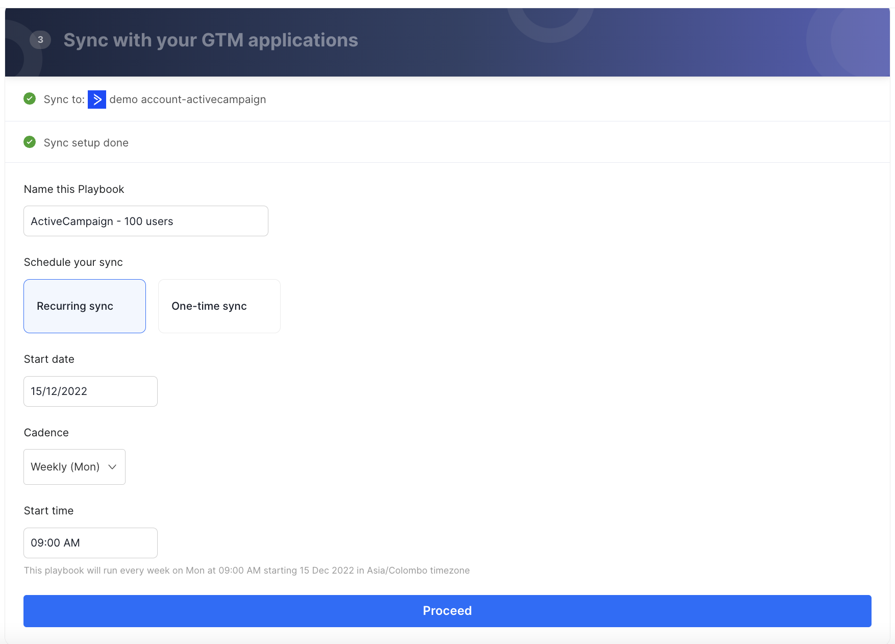Screen dimensions: 895x644
Task: Focus the playbook name input field
Action: coord(146,221)
